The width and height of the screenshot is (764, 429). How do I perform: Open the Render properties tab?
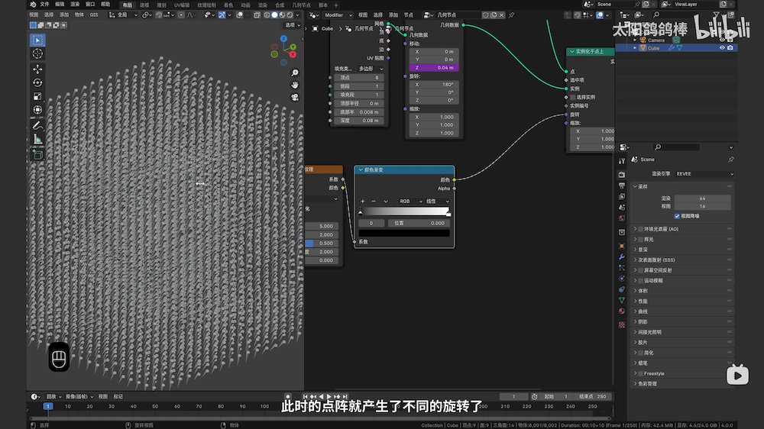[622, 174]
